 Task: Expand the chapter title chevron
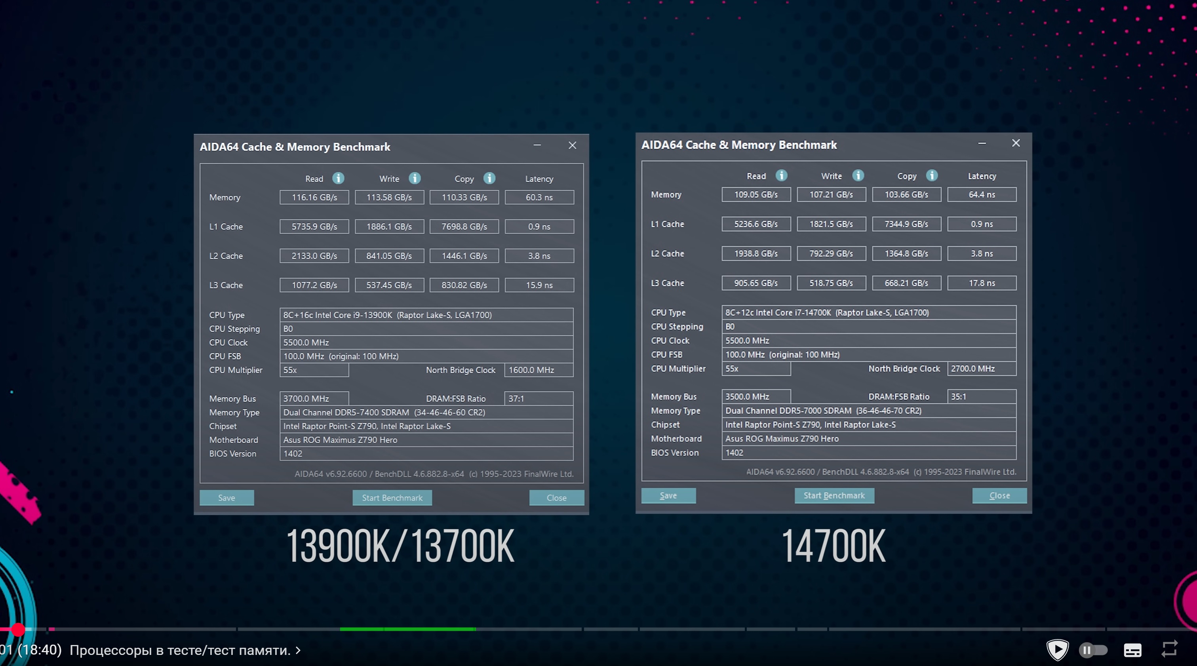click(298, 650)
